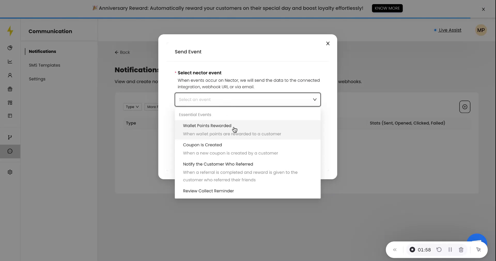Open the chat bubble communication icon
496x261 pixels.
click(x=10, y=151)
